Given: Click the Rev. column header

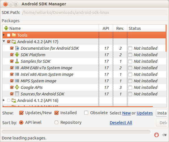Looking at the screenshot, I should pyautogui.click(x=120, y=28).
